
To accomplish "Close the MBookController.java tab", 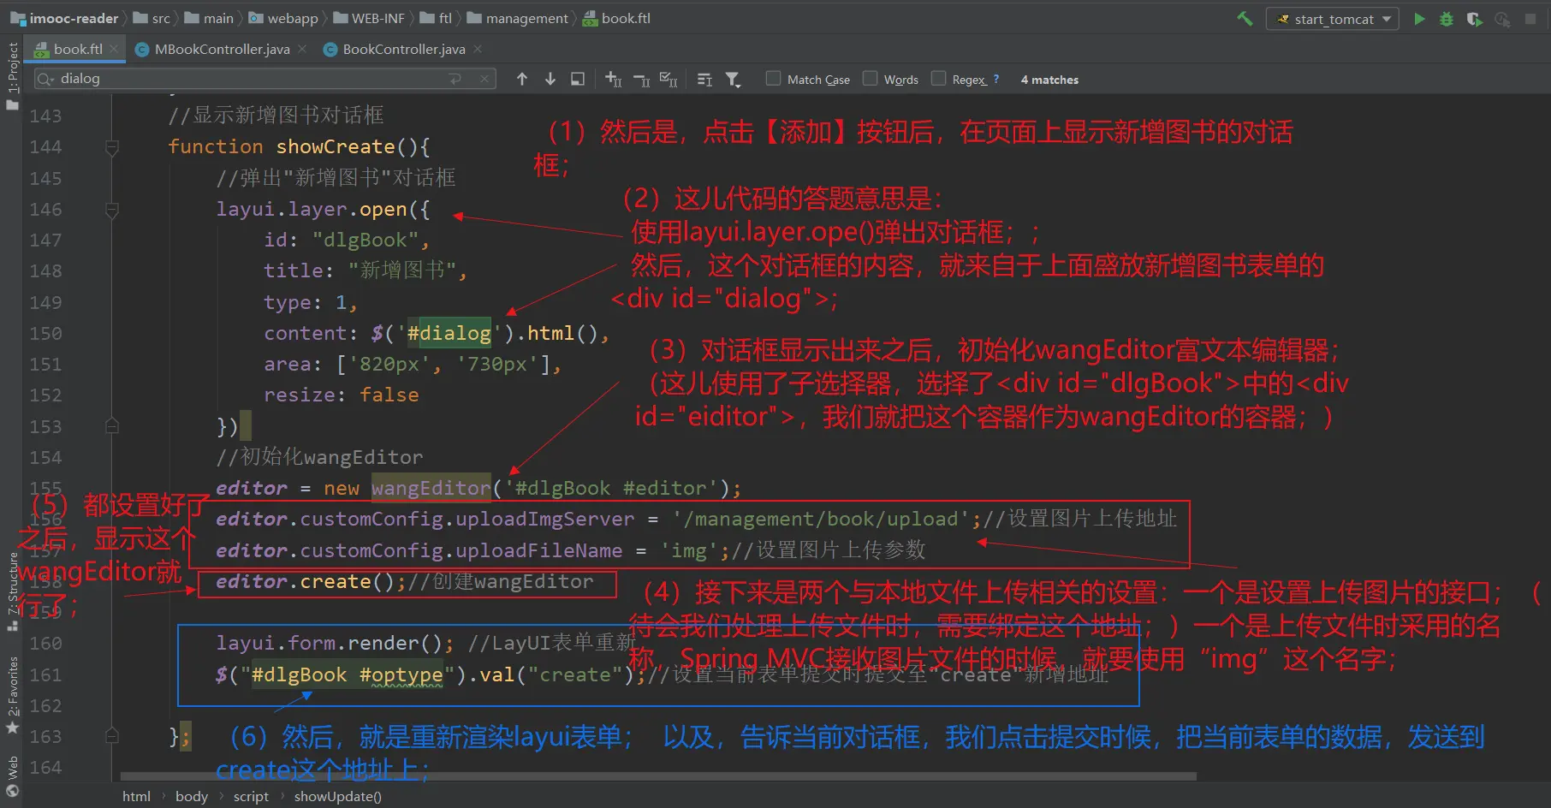I will (302, 49).
